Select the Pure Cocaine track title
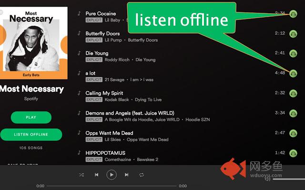This screenshot has height=190, width=305. [x=101, y=14]
